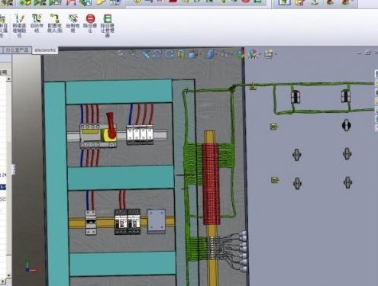Image resolution: width=378 pixels, height=286 pixels.
Task: Open the View Orientation icon
Action: (192, 54)
